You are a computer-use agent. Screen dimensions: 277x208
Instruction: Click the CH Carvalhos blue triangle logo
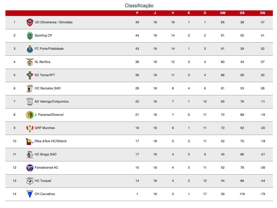[x=30, y=194]
